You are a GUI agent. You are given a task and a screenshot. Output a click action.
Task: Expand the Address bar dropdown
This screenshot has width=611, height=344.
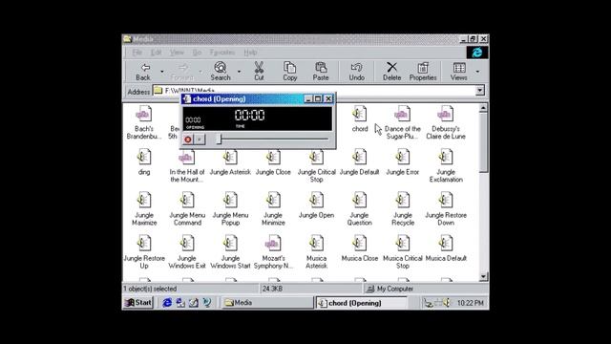click(480, 91)
